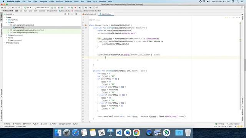Expand Gradle Scripts node
246x138 pixels.
[4, 43]
